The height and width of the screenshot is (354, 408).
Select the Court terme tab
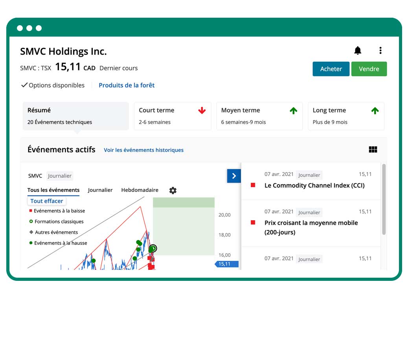173,116
